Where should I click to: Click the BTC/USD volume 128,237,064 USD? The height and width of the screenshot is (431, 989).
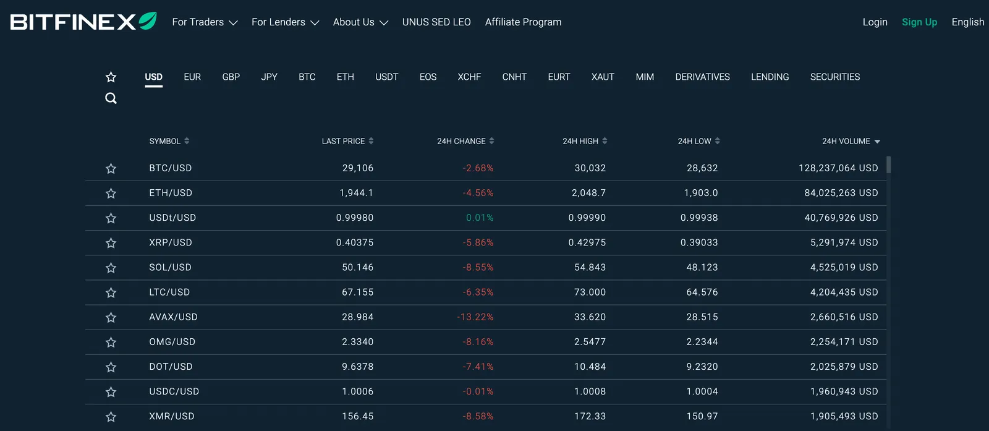838,168
